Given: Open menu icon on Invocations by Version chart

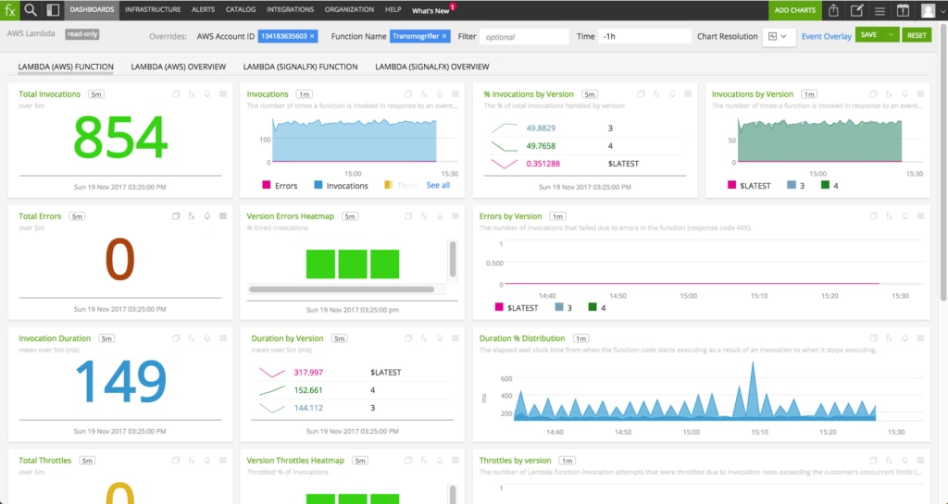Looking at the screenshot, I should coord(920,94).
